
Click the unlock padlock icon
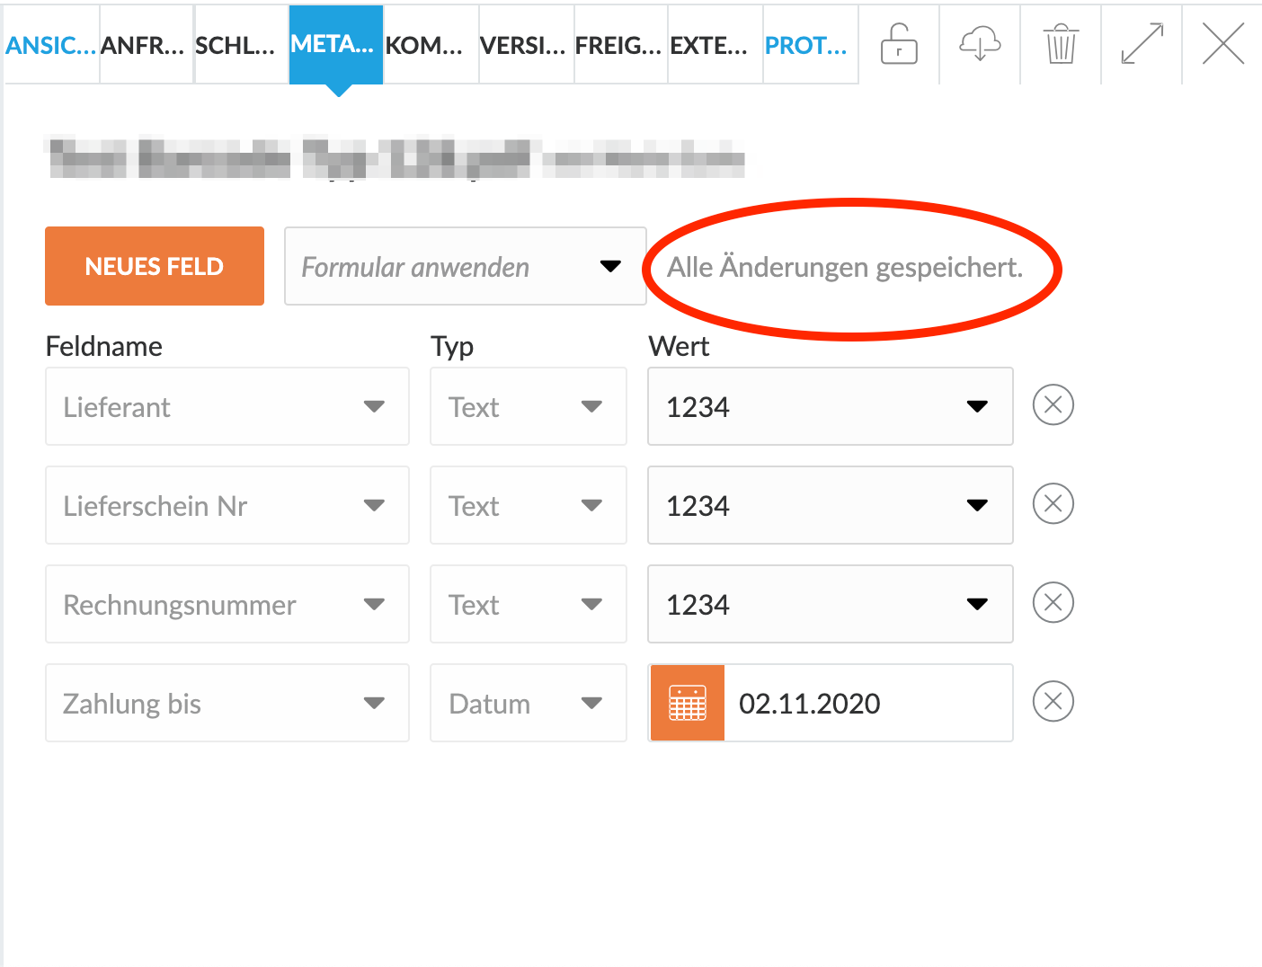pos(899,44)
